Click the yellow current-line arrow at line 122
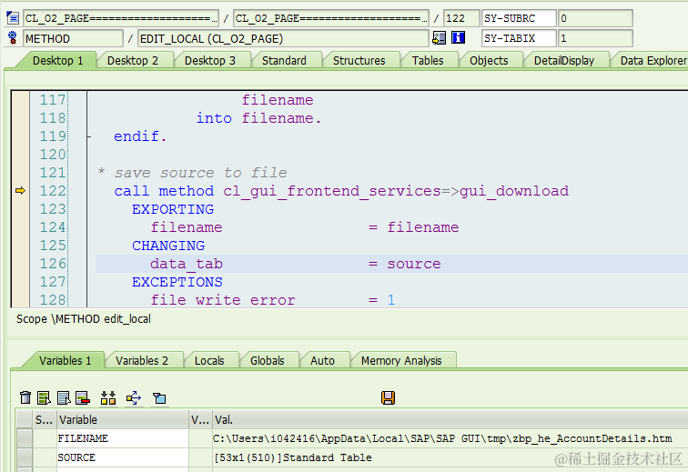The image size is (688, 472). click(20, 190)
